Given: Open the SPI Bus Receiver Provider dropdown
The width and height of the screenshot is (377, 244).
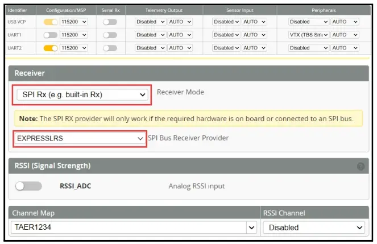Looking at the screenshot, I should coord(80,138).
